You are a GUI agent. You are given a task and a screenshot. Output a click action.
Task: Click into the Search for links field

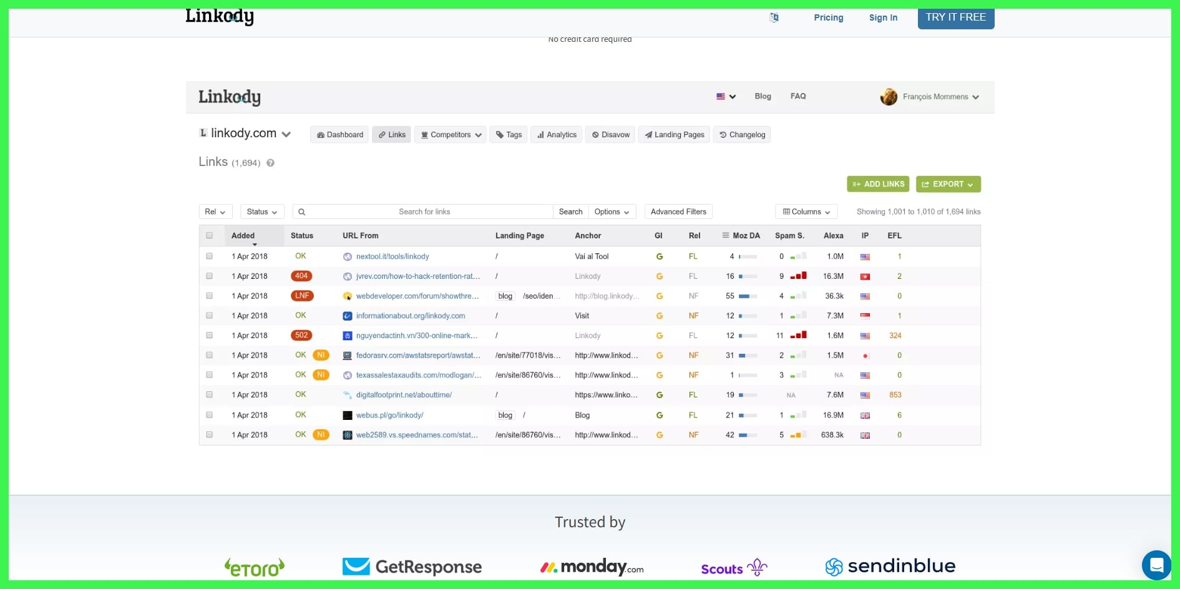(424, 212)
